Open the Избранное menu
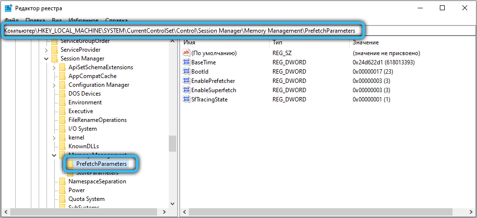The width and height of the screenshot is (477, 218). click(83, 21)
